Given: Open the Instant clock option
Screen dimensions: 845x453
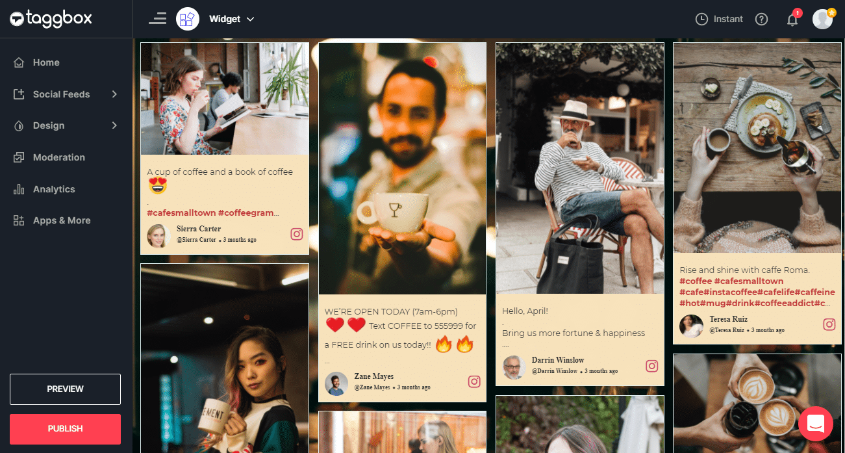Looking at the screenshot, I should click(x=719, y=19).
